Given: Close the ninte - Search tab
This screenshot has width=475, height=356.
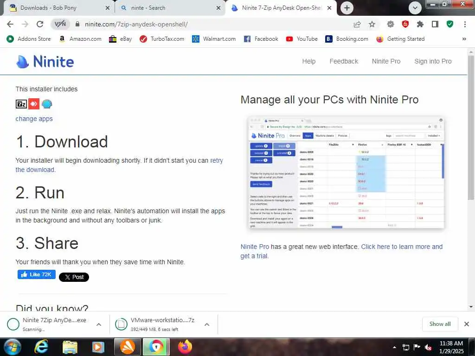Looking at the screenshot, I should (x=218, y=8).
